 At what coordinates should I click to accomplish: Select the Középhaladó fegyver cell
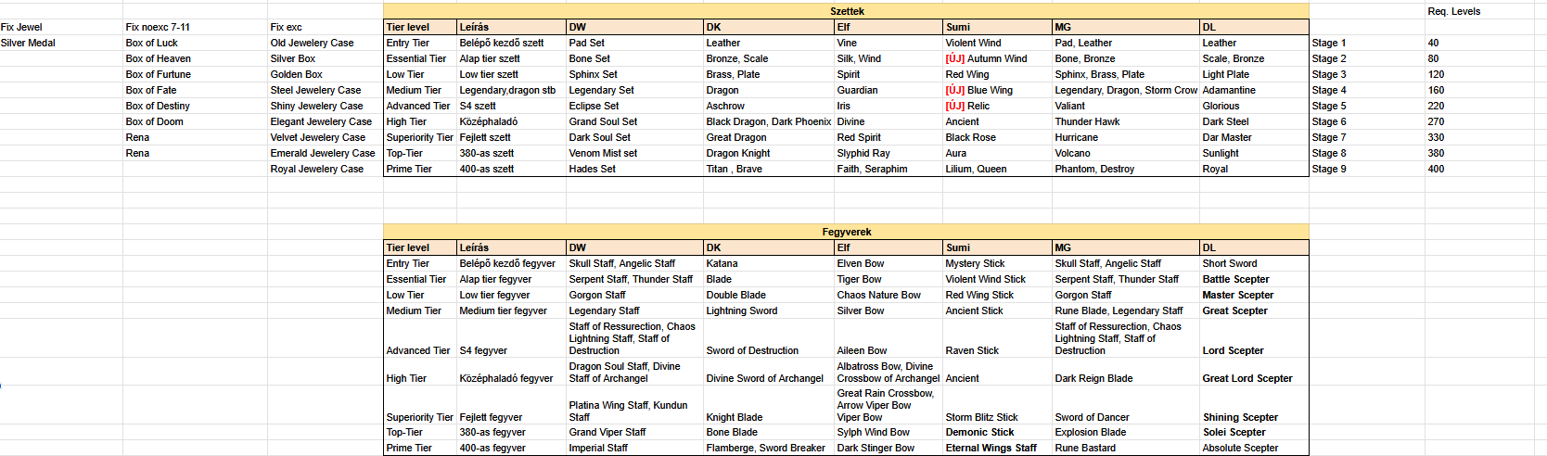click(506, 378)
